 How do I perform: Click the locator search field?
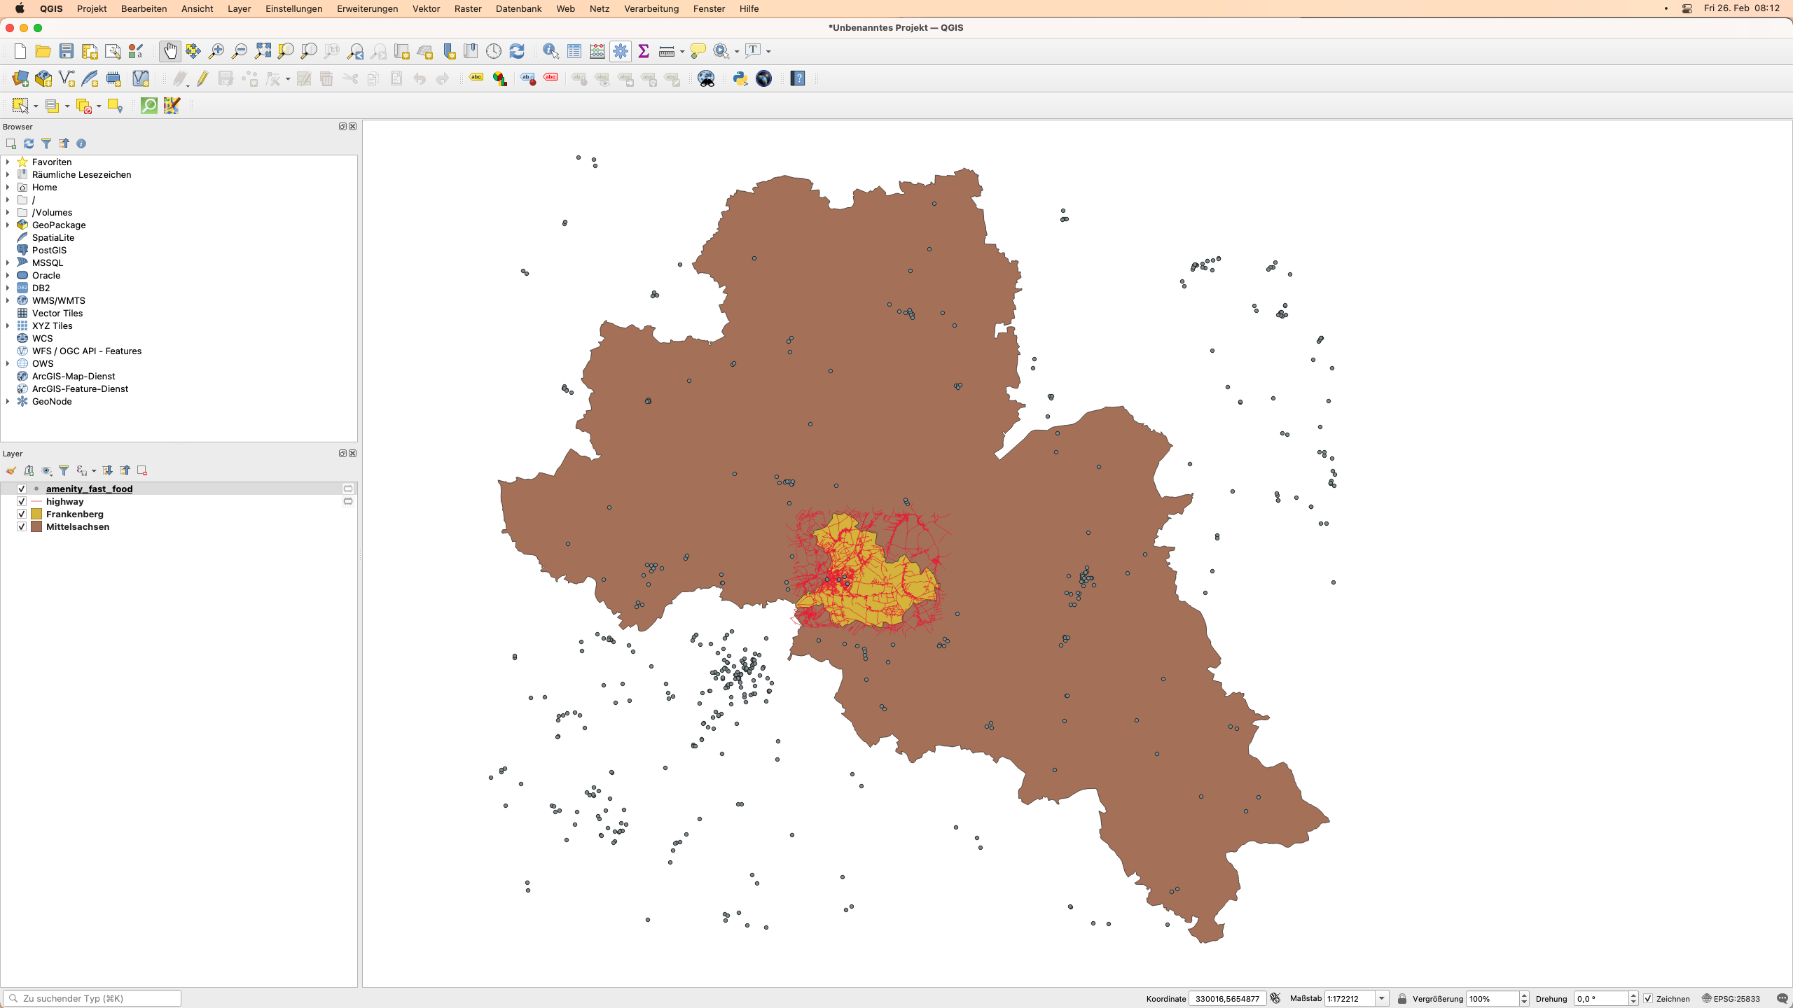click(92, 998)
